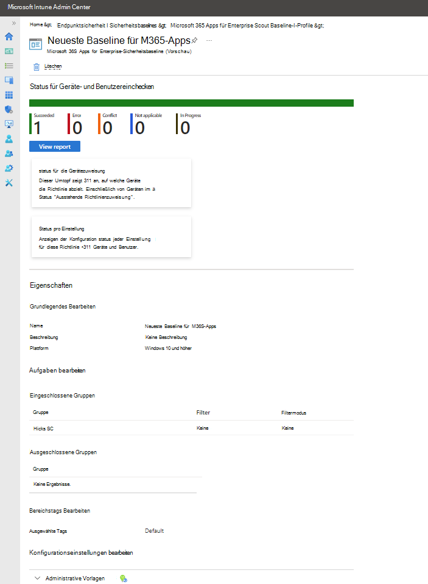The height and width of the screenshot is (584, 428).
Task: Select profile name value Neueste Baseline
Action: 180,326
